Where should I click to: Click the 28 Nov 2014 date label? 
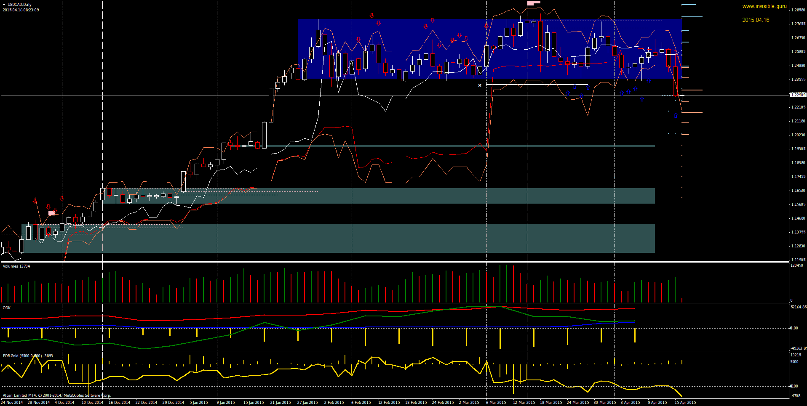coord(39,403)
